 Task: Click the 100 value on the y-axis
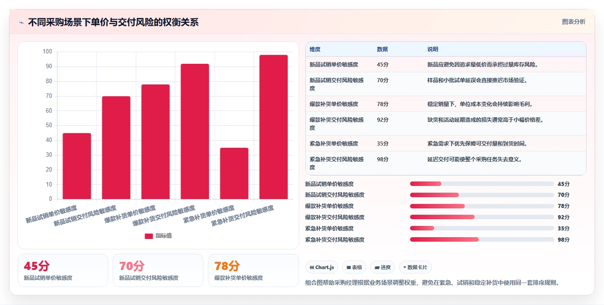coord(48,52)
